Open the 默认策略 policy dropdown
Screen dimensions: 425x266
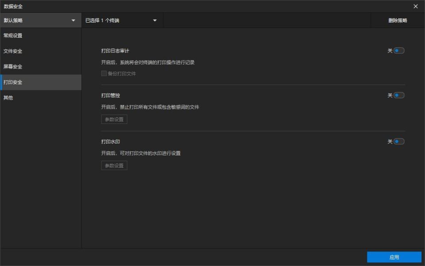41,20
